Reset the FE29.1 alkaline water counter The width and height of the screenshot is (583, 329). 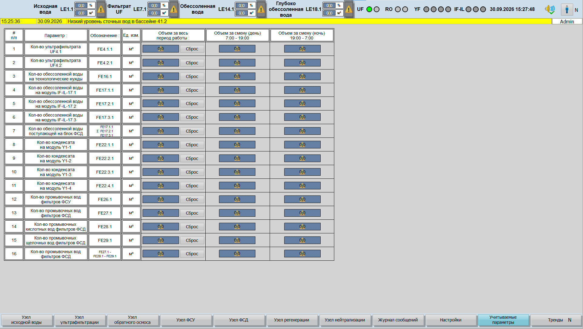tap(192, 240)
